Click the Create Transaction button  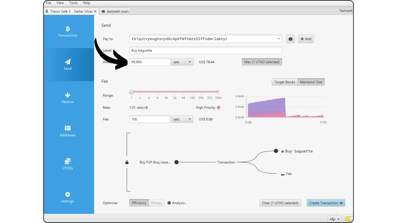coord(326,203)
